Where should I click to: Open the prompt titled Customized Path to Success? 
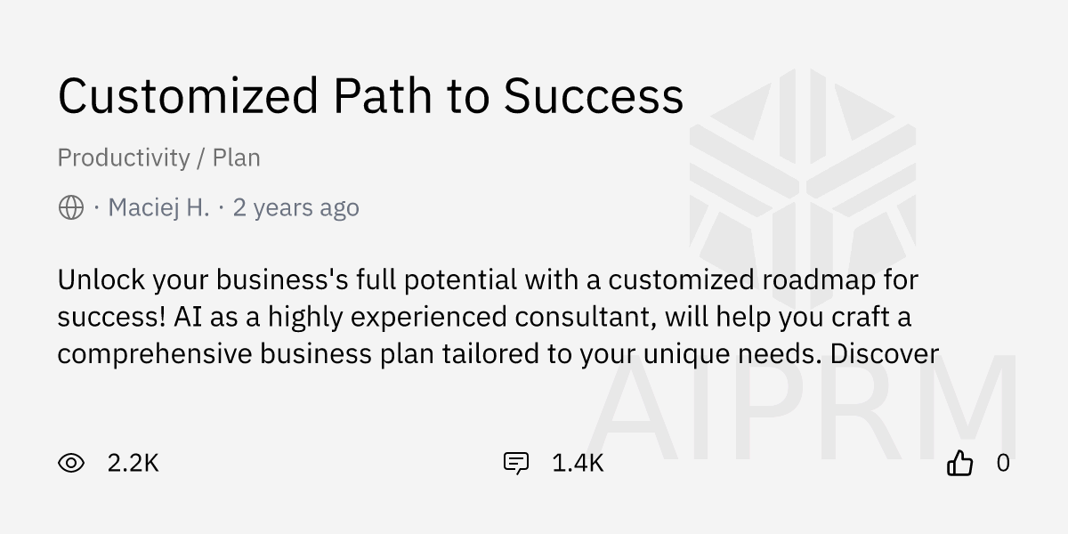(370, 95)
